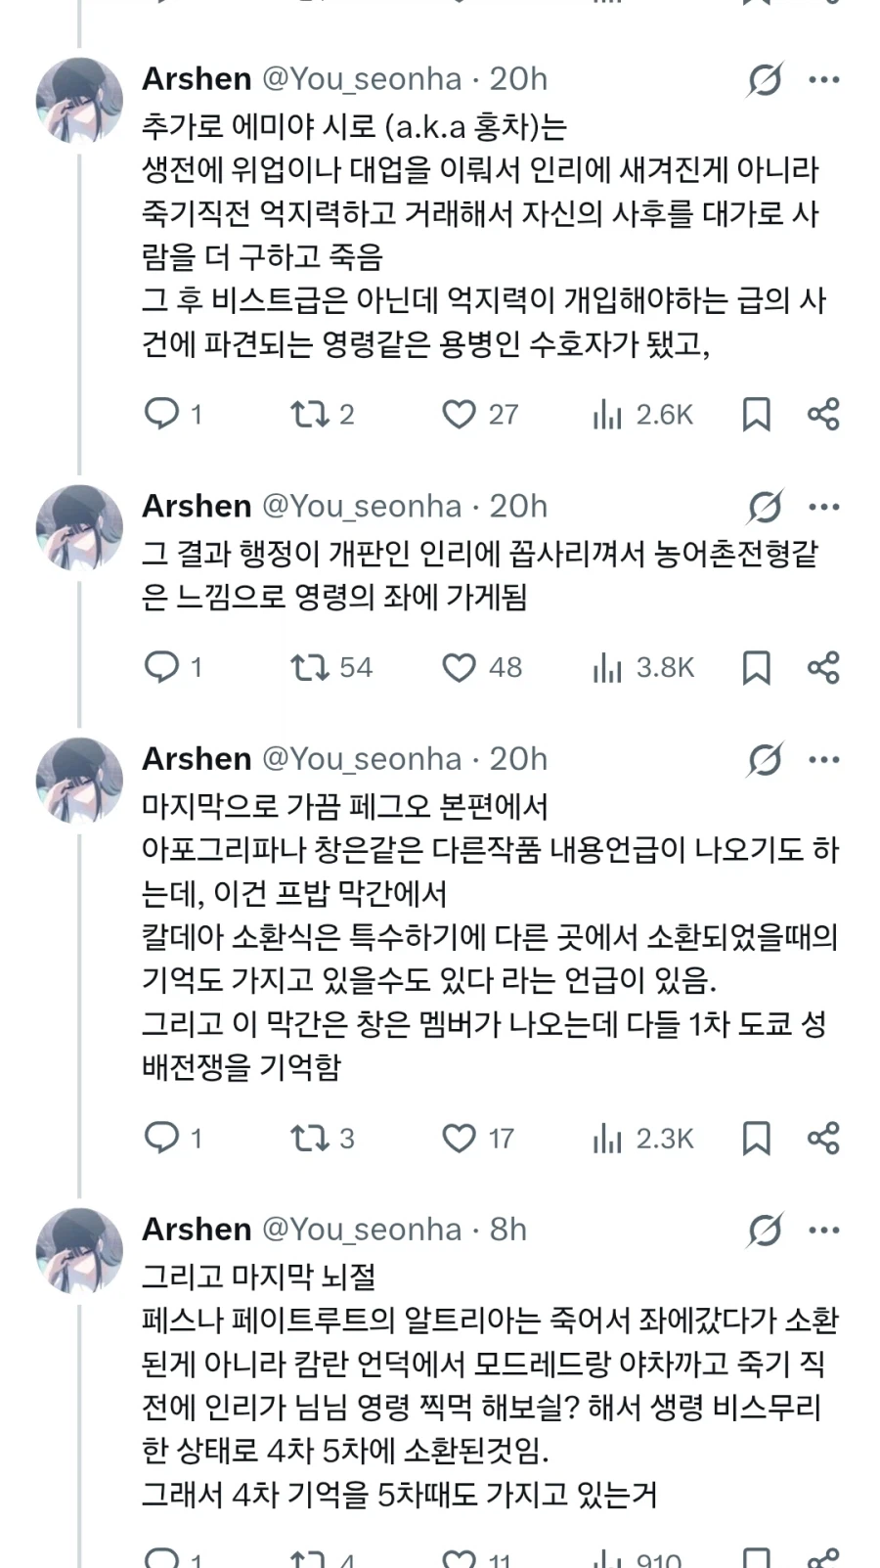This screenshot has height=1568, width=880.
Task: Open the more options menu on the third tweet
Action: pyautogui.click(x=826, y=758)
